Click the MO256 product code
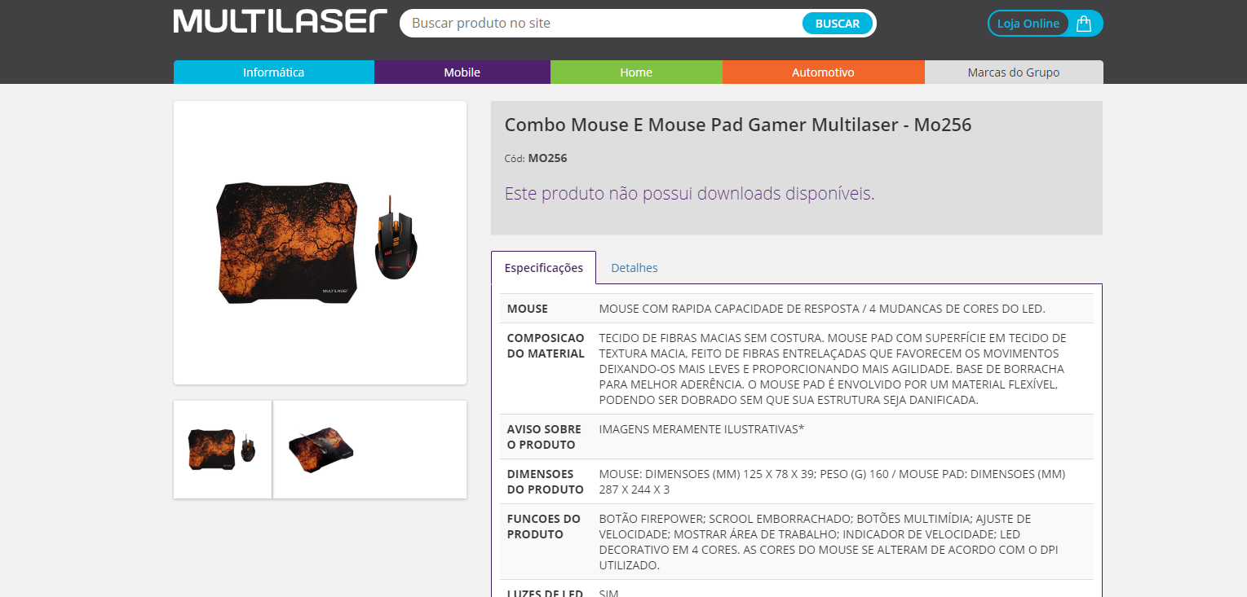This screenshot has width=1247, height=597. click(x=547, y=158)
